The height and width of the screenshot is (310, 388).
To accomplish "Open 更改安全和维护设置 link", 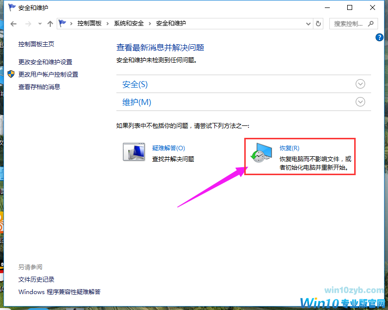I will point(45,62).
